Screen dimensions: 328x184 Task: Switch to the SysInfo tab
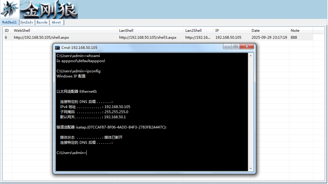click(x=26, y=22)
